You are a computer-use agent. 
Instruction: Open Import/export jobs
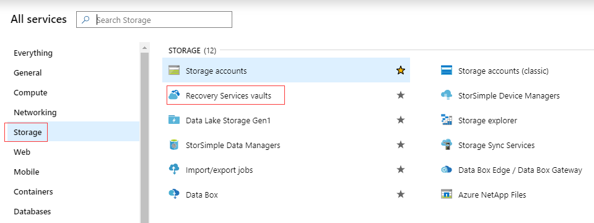click(219, 170)
